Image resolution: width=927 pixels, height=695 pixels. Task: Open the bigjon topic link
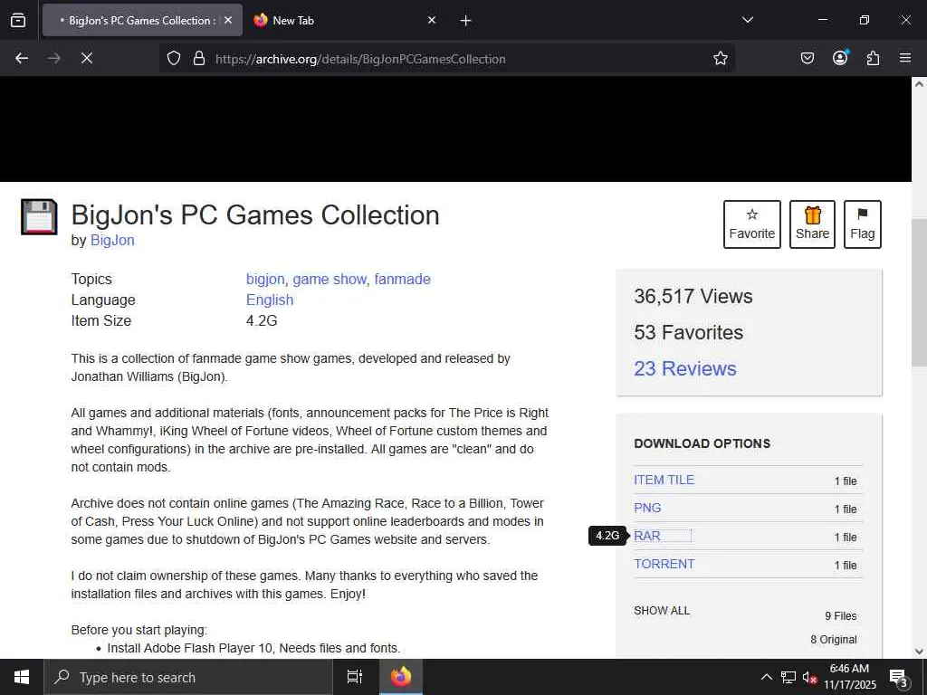[x=265, y=279]
